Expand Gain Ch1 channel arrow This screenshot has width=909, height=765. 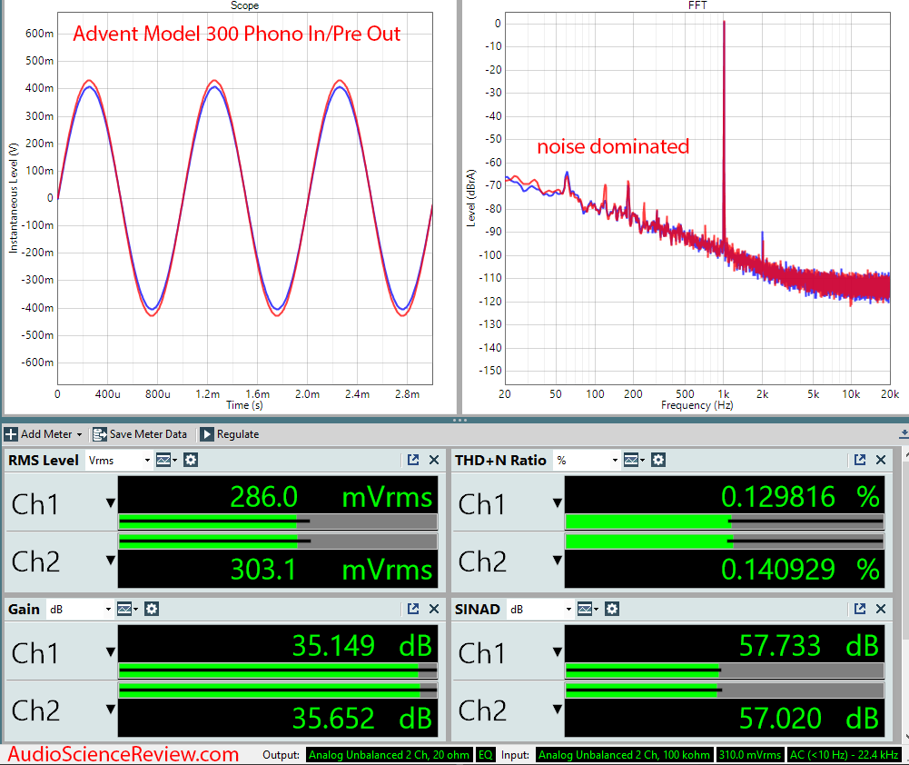(110, 652)
